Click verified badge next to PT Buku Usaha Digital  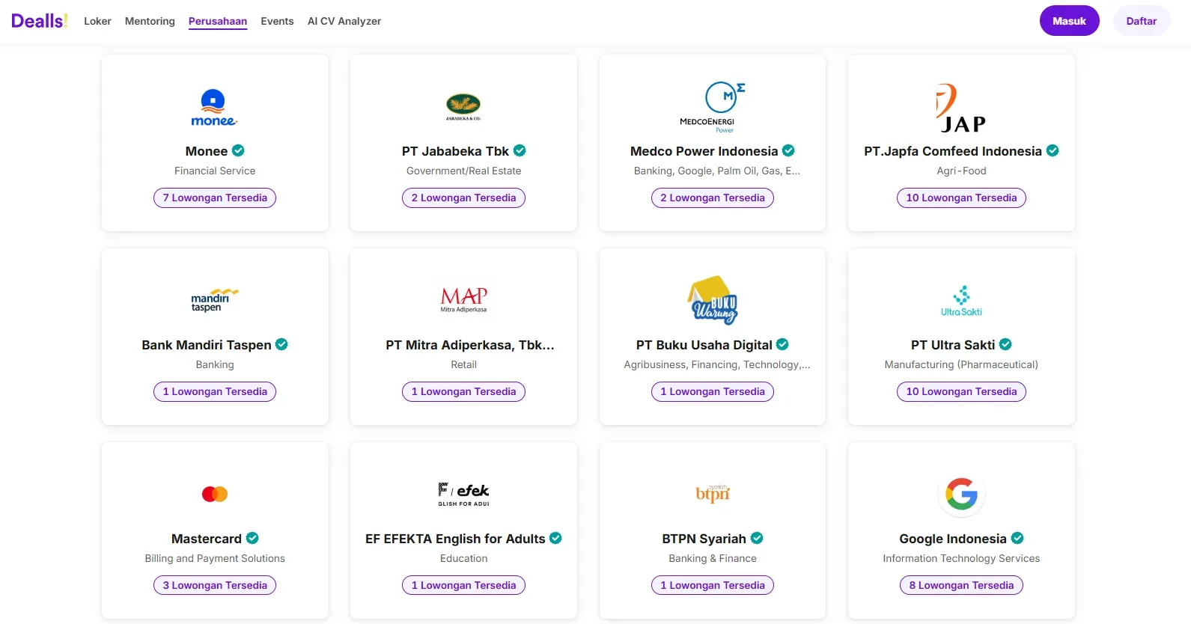tap(782, 344)
